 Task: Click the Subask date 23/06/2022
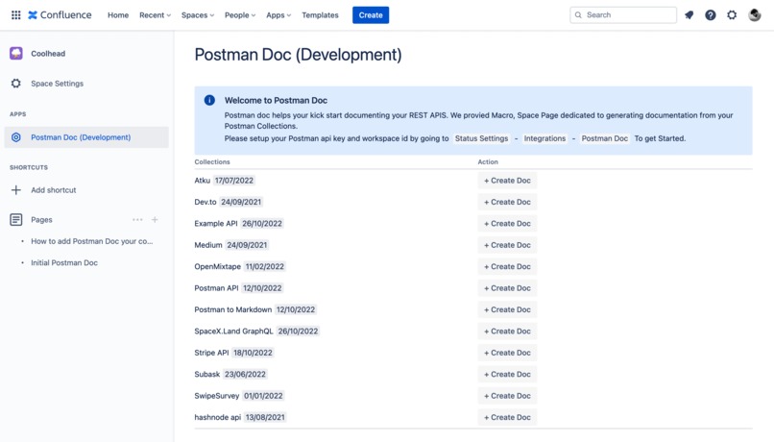[x=245, y=375]
